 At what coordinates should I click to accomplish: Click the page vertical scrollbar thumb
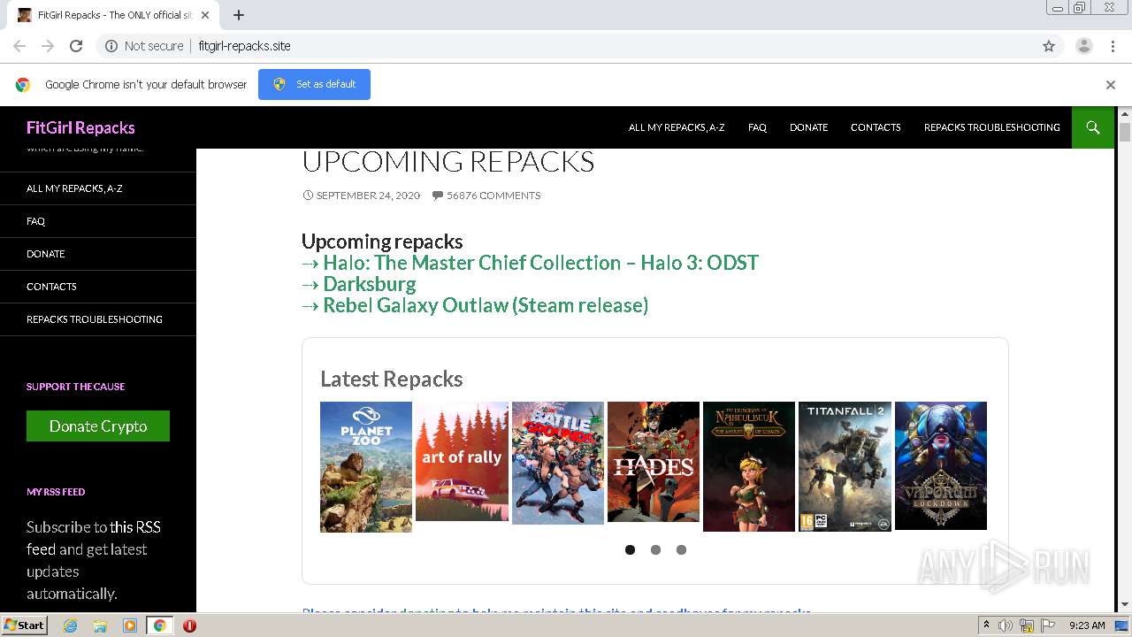(1125, 133)
